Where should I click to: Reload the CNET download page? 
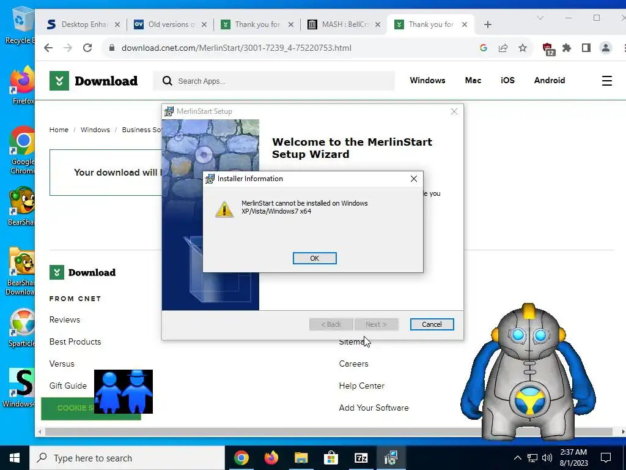pyautogui.click(x=87, y=48)
